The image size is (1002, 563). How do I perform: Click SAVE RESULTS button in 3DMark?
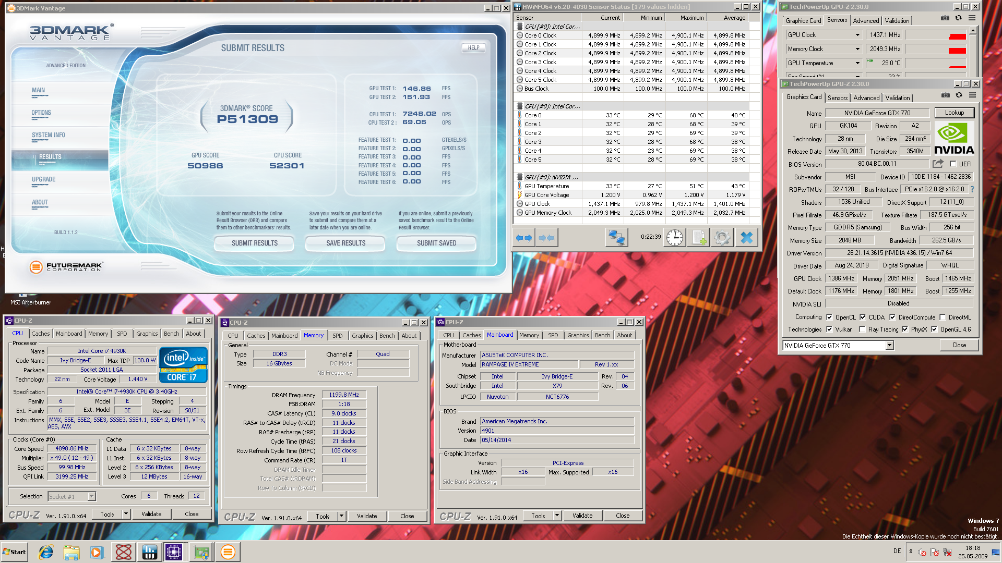(x=345, y=243)
